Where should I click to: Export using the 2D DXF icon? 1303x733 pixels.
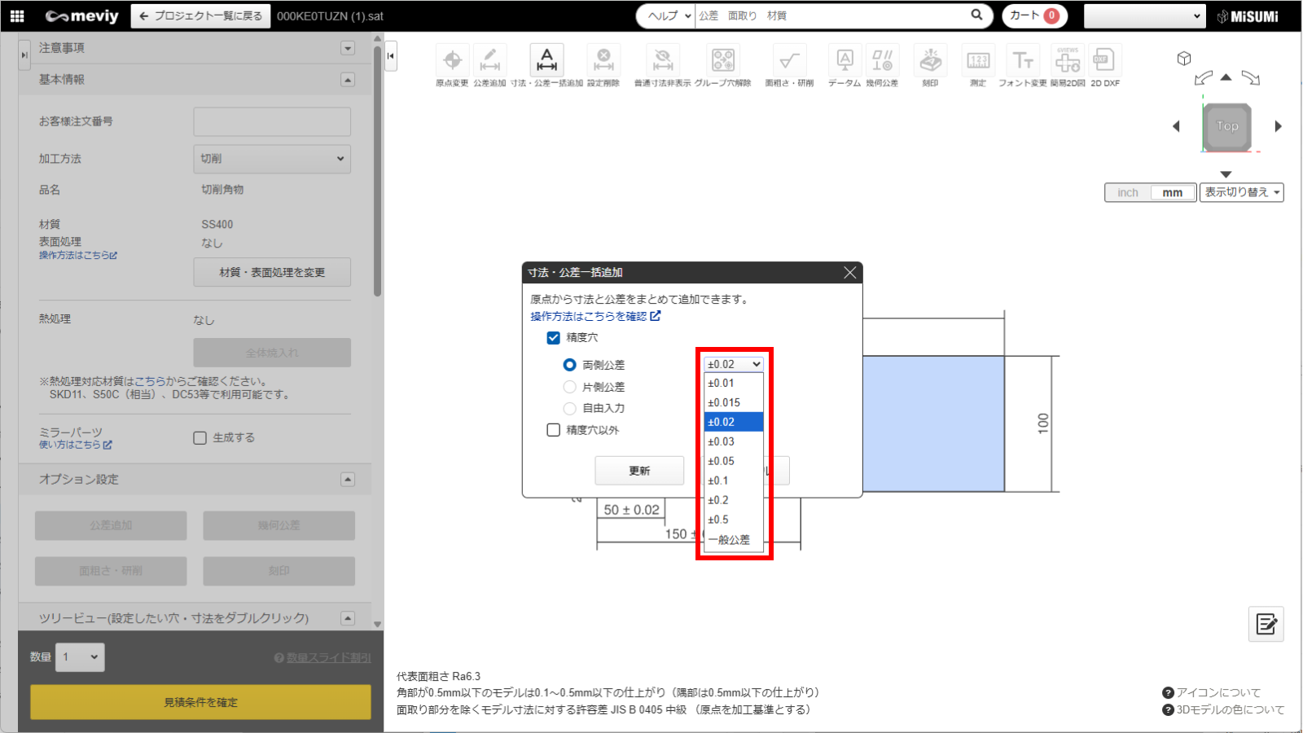pyautogui.click(x=1104, y=60)
